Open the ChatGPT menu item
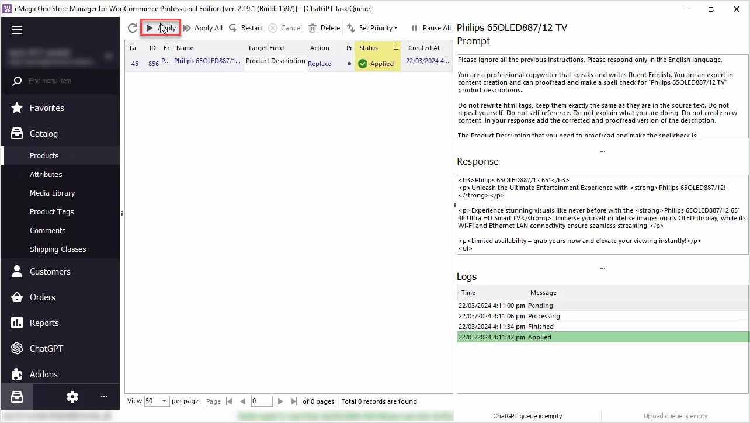Screen dimensions: 750x423 point(46,349)
